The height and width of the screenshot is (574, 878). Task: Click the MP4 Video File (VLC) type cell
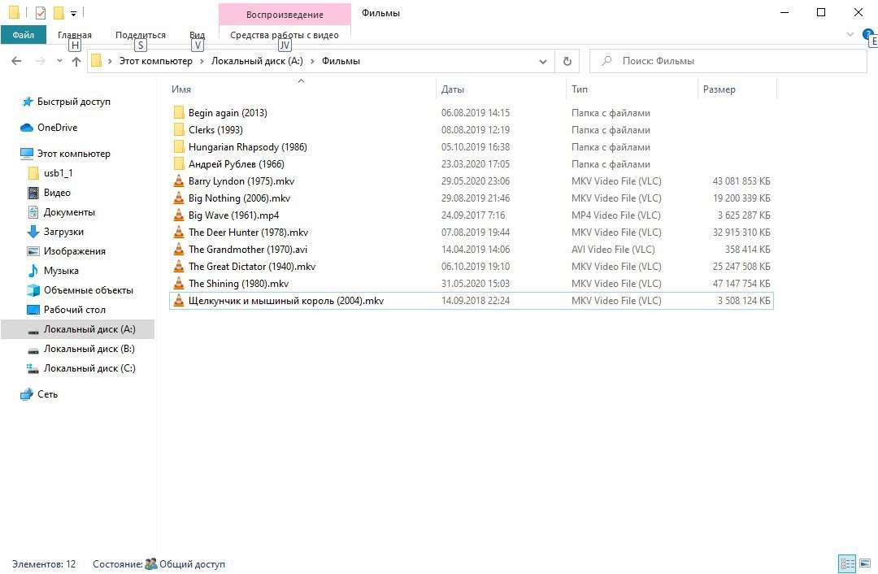[x=616, y=215]
